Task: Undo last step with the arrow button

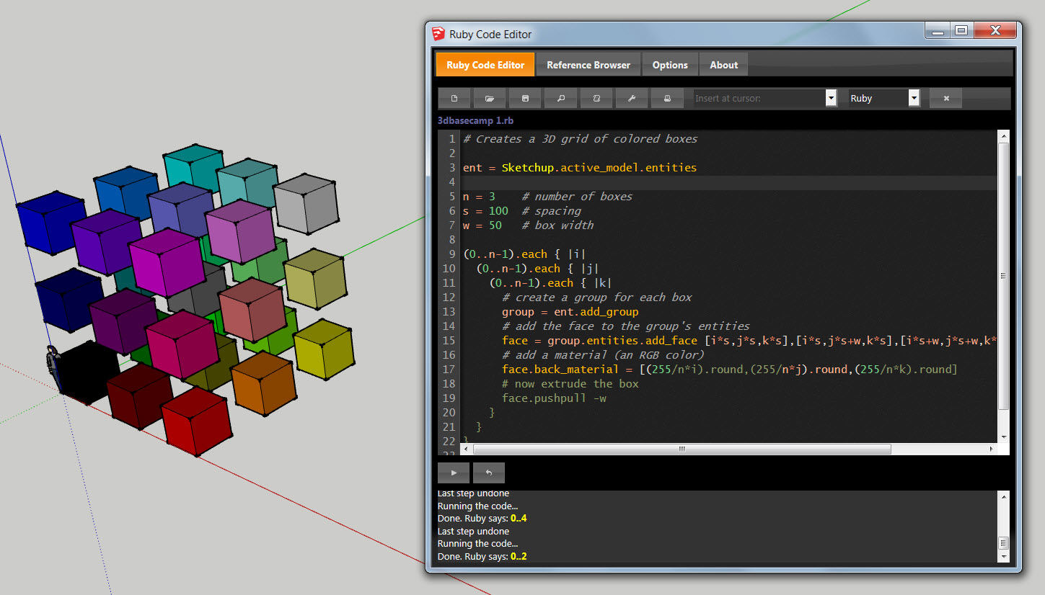Action: [x=488, y=473]
